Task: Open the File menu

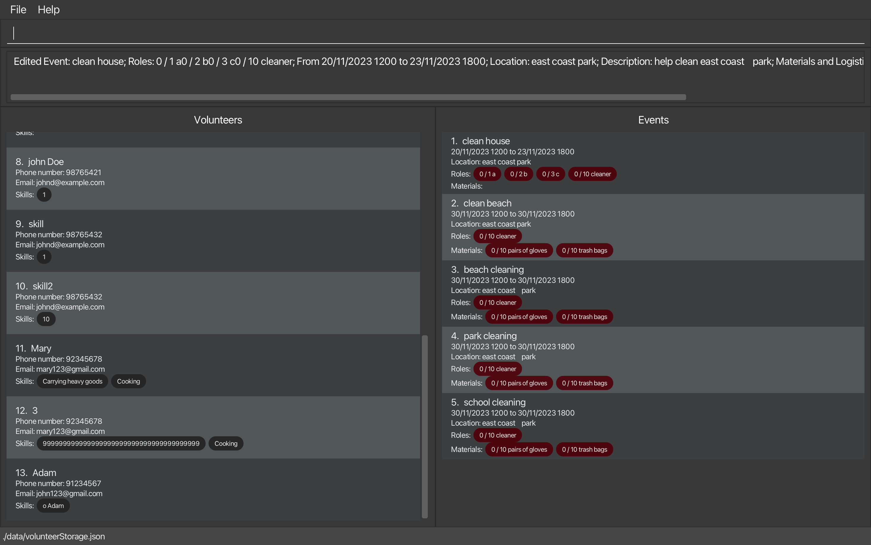Action: click(18, 10)
